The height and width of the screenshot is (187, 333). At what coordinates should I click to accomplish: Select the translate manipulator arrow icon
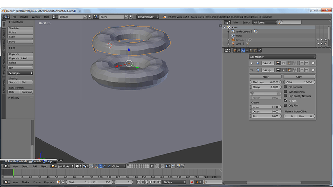coord(101,166)
